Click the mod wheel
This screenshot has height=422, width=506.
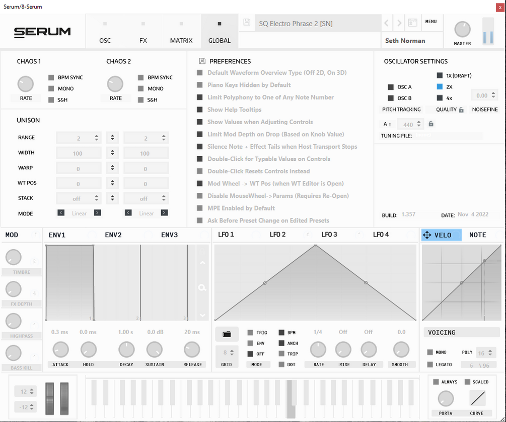pyautogui.click(x=64, y=398)
